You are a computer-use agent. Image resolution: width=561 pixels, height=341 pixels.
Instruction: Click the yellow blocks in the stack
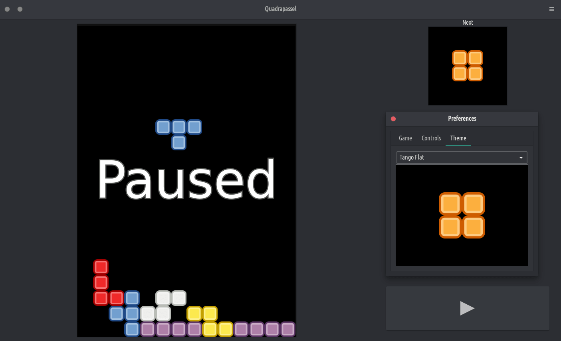(x=202, y=314)
